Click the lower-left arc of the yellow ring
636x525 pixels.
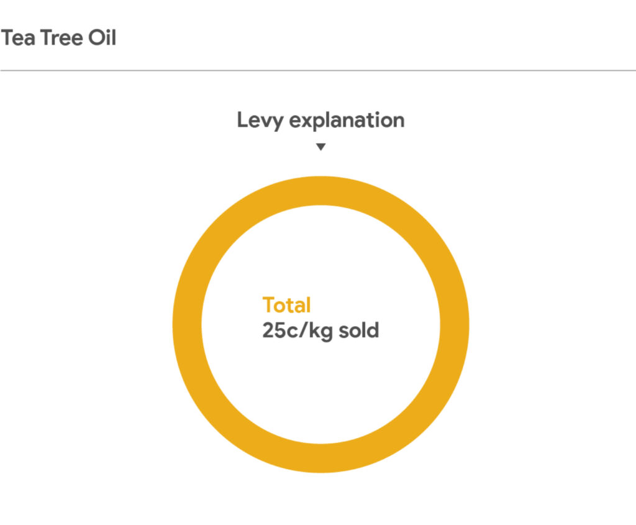click(x=226, y=419)
